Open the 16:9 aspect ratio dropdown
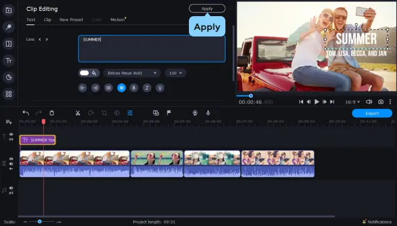 [352, 102]
